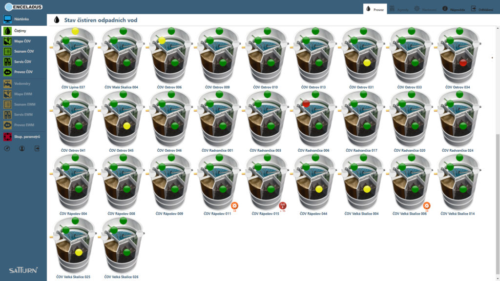Open the ČOV Ostrov 010 tank
This screenshot has width=500, height=281.
click(266, 56)
